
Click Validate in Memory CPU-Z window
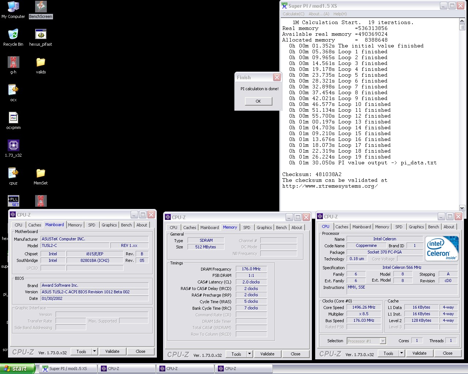[267, 354]
